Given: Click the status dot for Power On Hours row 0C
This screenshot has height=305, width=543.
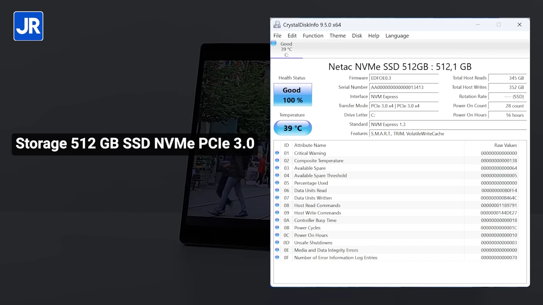Looking at the screenshot, I should 277,235.
